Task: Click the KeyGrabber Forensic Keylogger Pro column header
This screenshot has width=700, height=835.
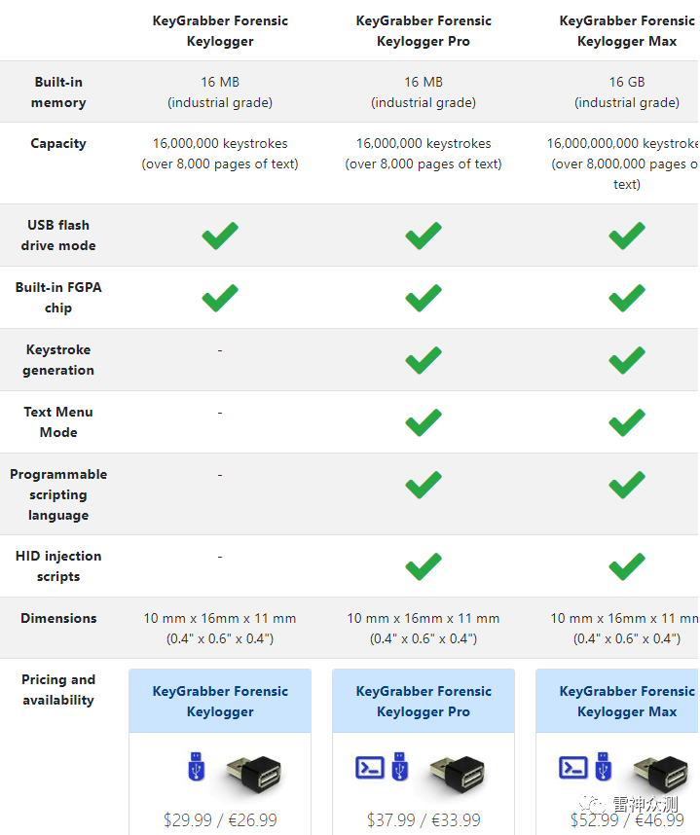Action: (x=424, y=31)
